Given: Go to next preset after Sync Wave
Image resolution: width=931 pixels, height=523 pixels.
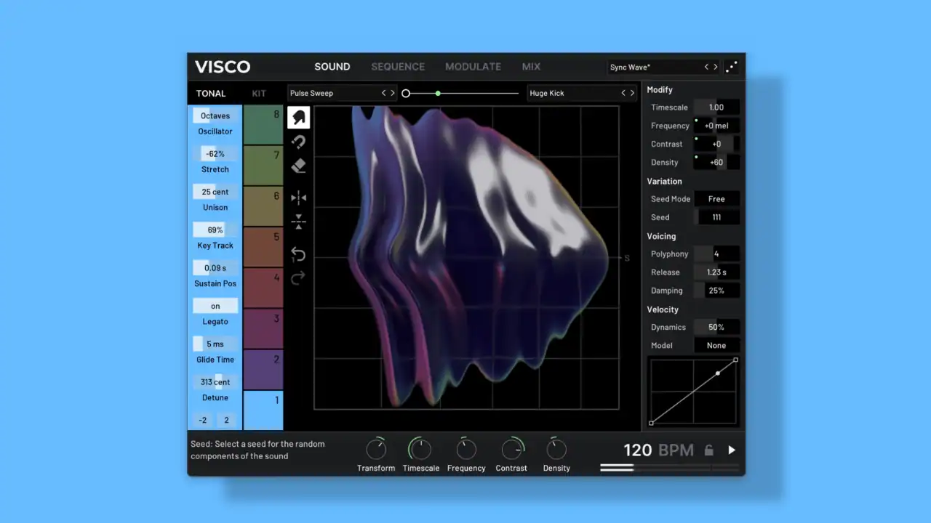Looking at the screenshot, I should (716, 67).
